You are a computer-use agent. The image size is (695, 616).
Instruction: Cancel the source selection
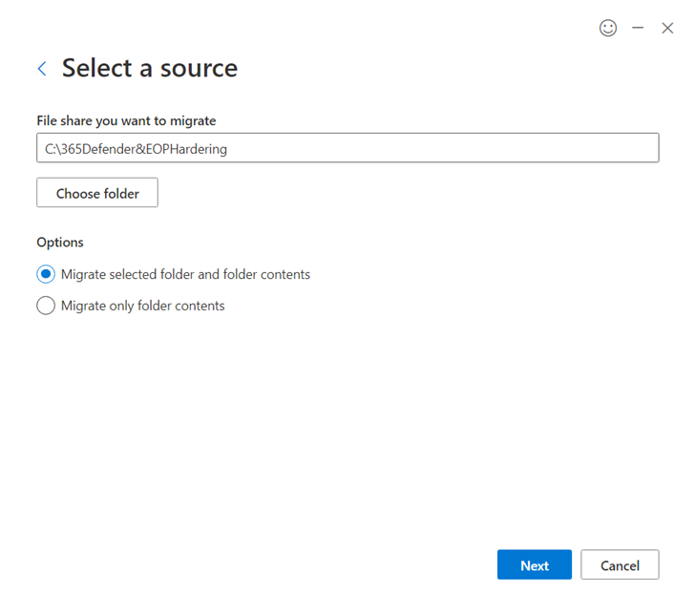pos(620,564)
